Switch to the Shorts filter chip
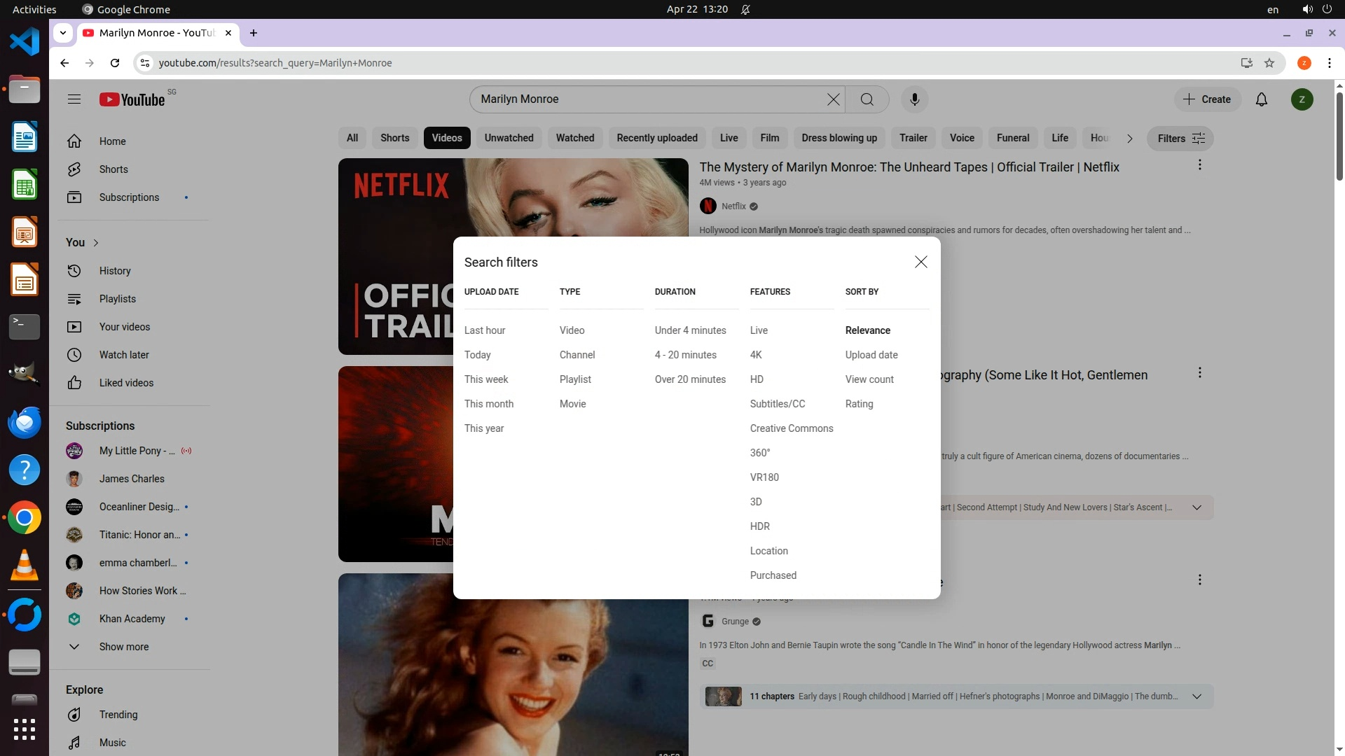The height and width of the screenshot is (756, 1345). (x=394, y=138)
